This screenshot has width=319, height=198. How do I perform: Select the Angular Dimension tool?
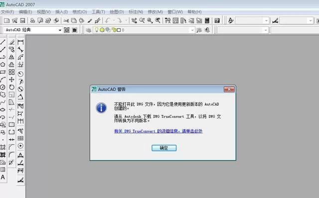pyautogui.click(x=20, y=97)
